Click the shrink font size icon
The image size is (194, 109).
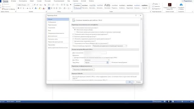point(37,5)
